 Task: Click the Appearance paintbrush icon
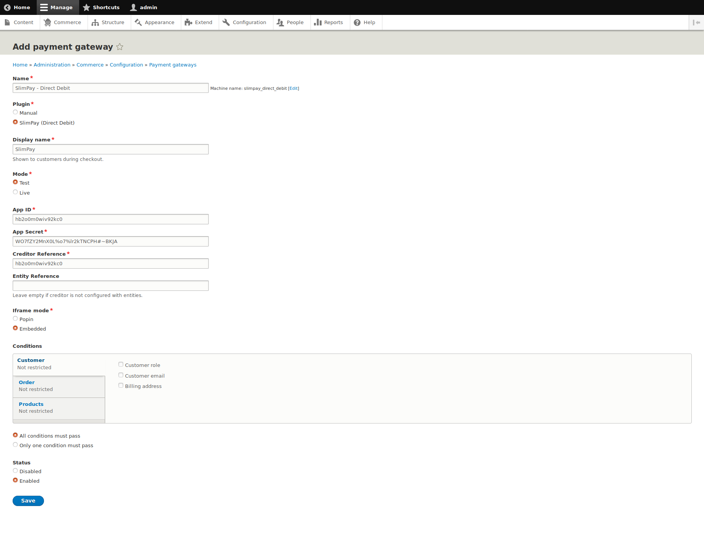[138, 22]
